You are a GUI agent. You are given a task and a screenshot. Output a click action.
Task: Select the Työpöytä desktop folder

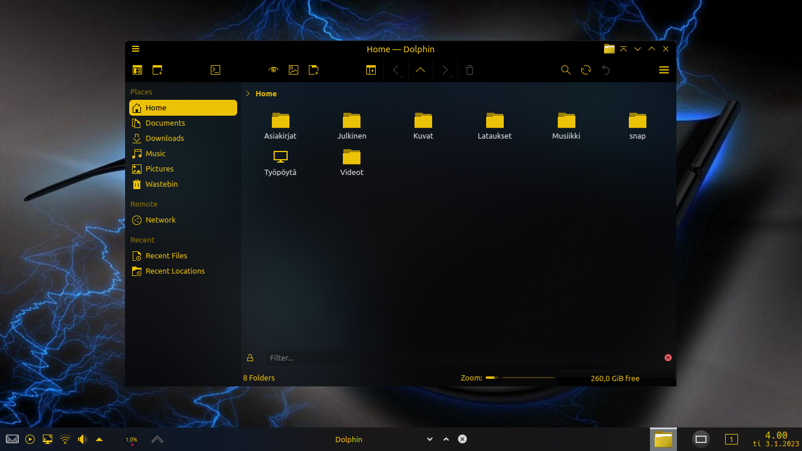(281, 162)
